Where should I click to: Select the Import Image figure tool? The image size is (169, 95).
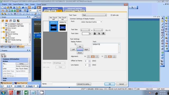tap(162, 53)
